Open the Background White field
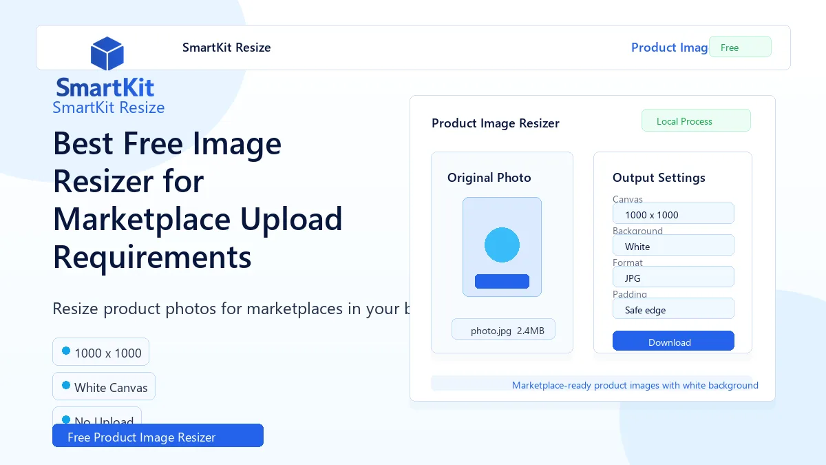 click(673, 245)
